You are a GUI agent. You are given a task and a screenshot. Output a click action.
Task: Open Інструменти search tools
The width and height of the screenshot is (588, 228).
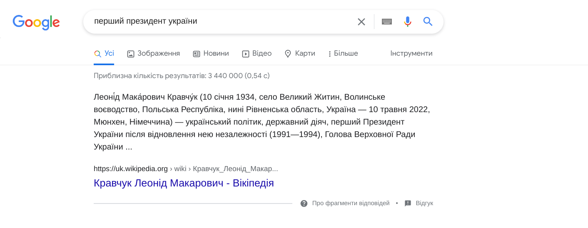411,54
